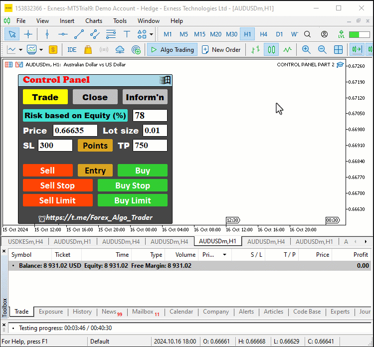Click the tile windows grid icon
The width and height of the screenshot is (374, 347).
[x=338, y=50]
